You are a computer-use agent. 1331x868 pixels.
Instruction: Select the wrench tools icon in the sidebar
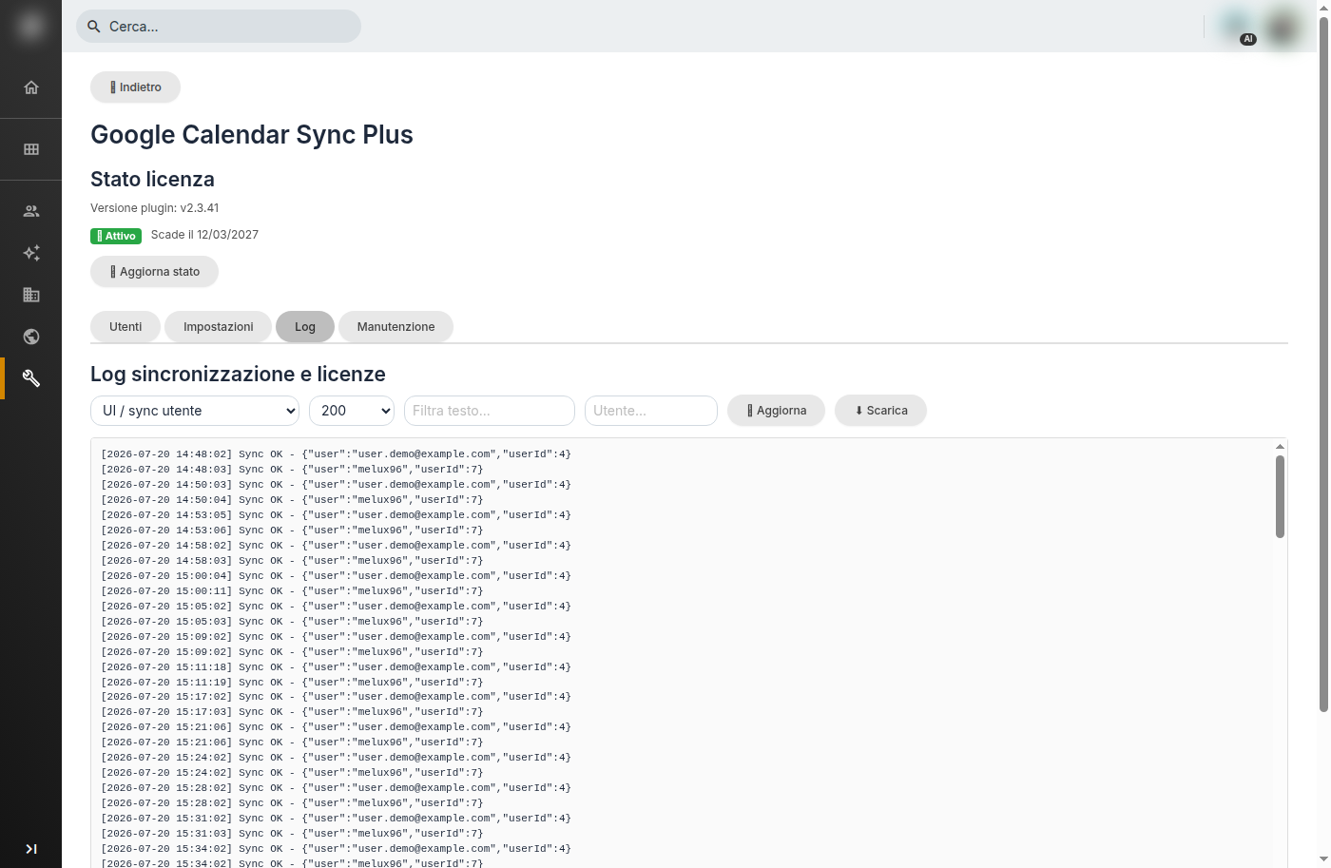tap(31, 378)
